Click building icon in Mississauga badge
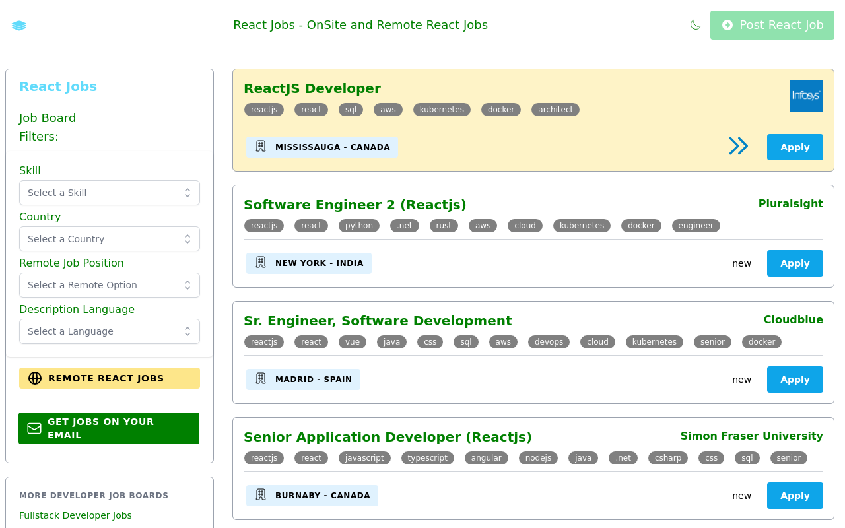The image size is (845, 528). (261, 147)
